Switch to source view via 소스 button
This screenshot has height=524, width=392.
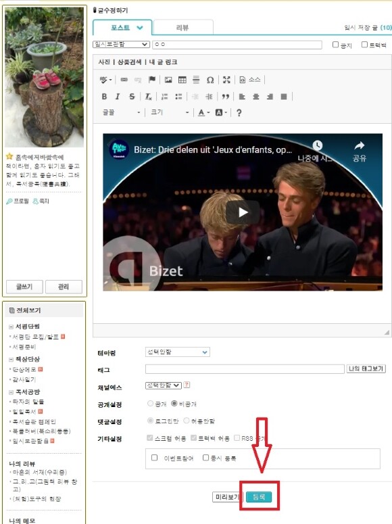[250, 80]
